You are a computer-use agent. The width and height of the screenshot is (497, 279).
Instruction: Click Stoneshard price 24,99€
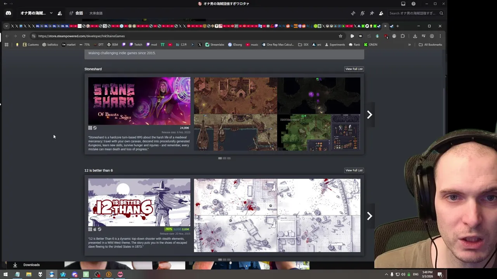pyautogui.click(x=184, y=128)
